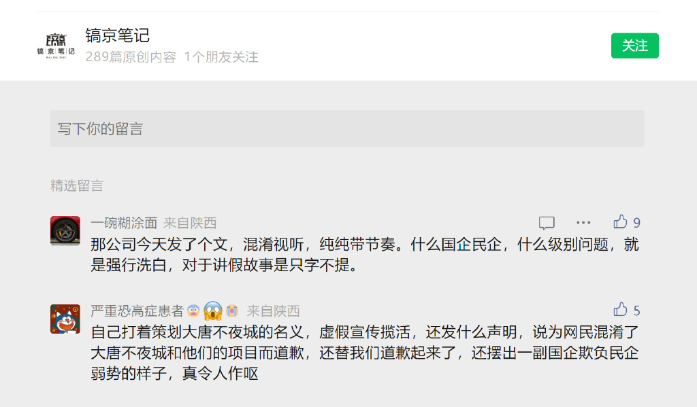Open 一碗糊涂面's car wheel avatar

65,231
